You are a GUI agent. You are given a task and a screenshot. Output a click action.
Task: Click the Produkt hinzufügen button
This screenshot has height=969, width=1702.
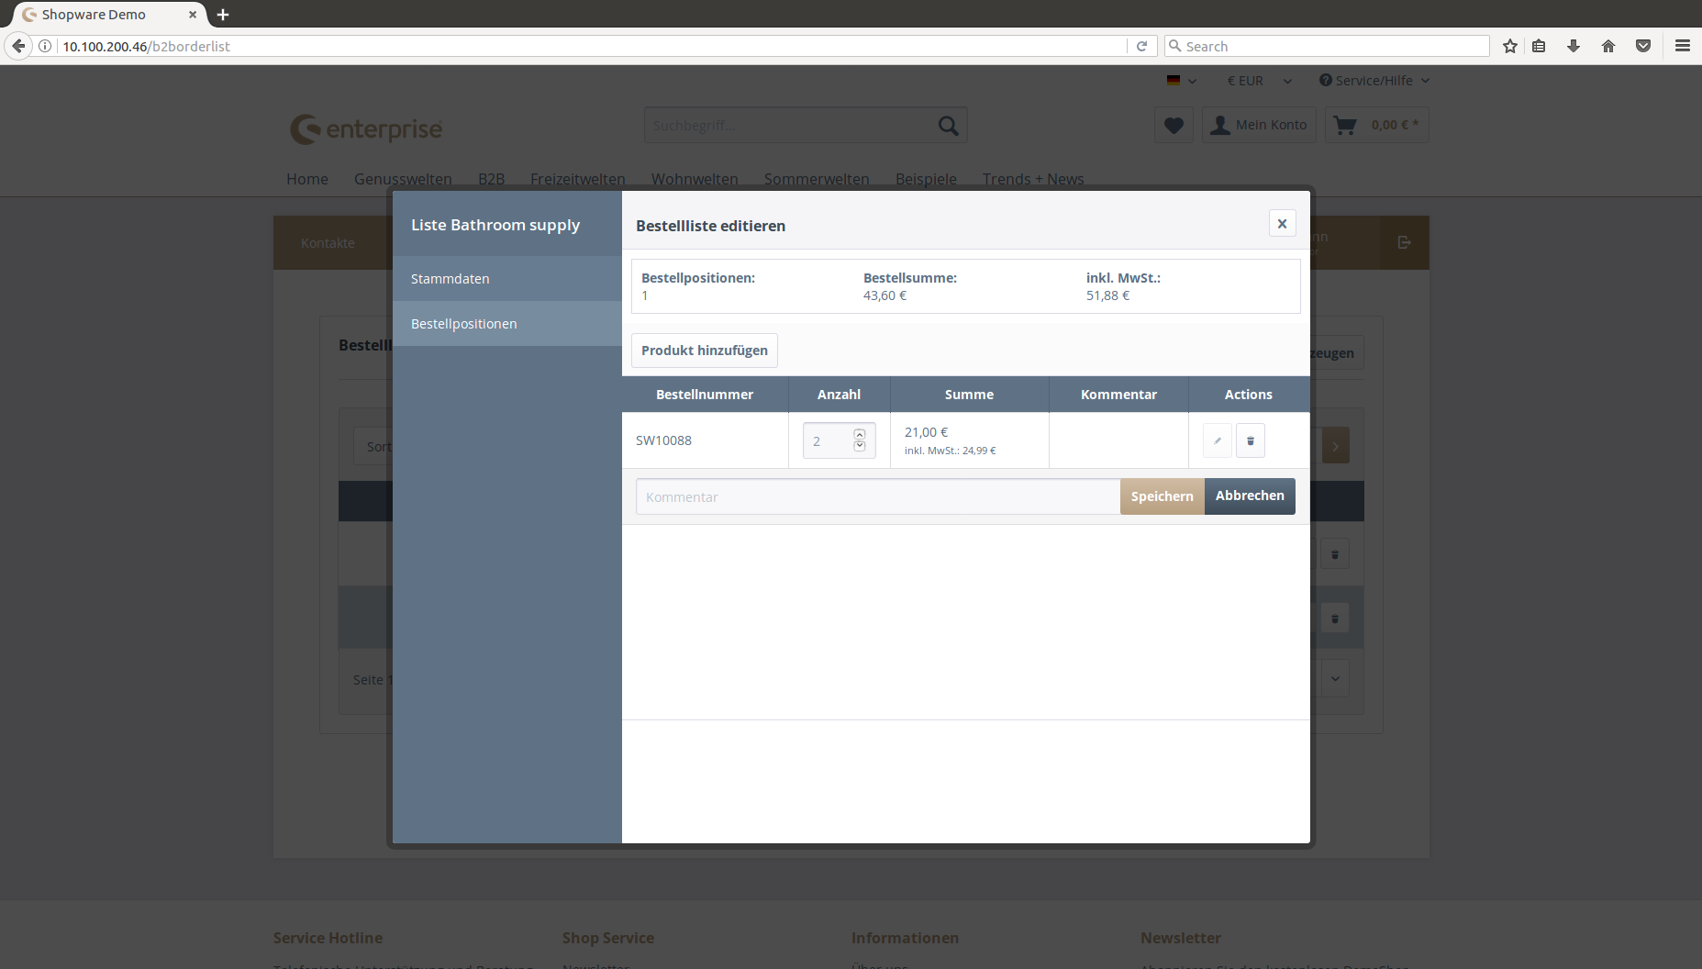(704, 351)
